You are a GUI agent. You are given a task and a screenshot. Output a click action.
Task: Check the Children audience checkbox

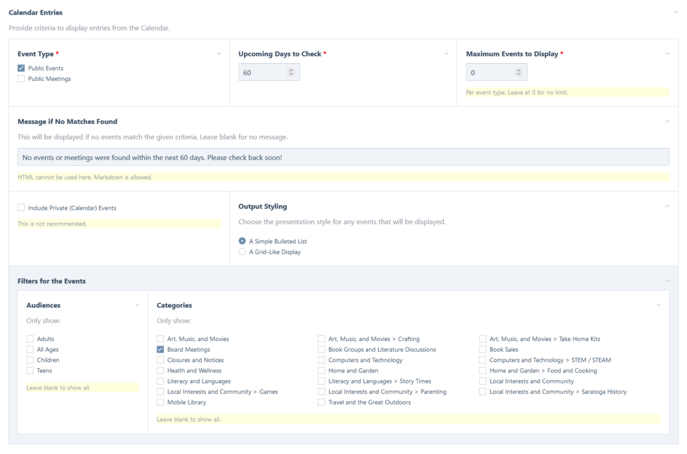30,360
